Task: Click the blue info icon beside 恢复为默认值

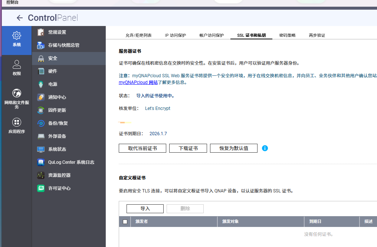Action: pos(265,148)
